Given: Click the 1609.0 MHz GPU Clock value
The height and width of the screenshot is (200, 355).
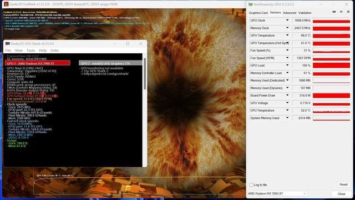Looking at the screenshot, I should point(302,21).
